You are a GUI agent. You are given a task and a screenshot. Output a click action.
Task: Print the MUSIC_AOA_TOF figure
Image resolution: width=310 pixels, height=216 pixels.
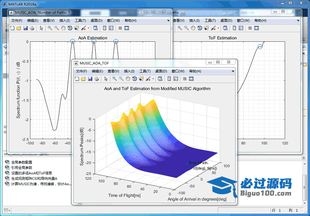pyautogui.click(x=97, y=79)
